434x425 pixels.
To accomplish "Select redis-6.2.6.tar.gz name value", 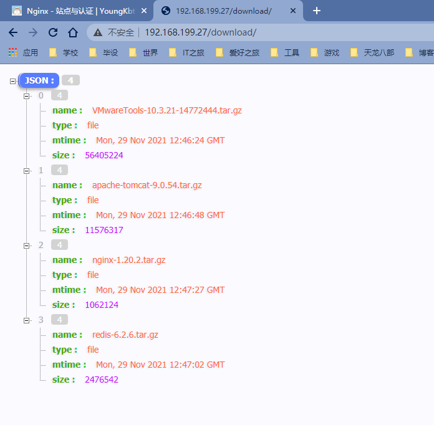I will point(125,335).
